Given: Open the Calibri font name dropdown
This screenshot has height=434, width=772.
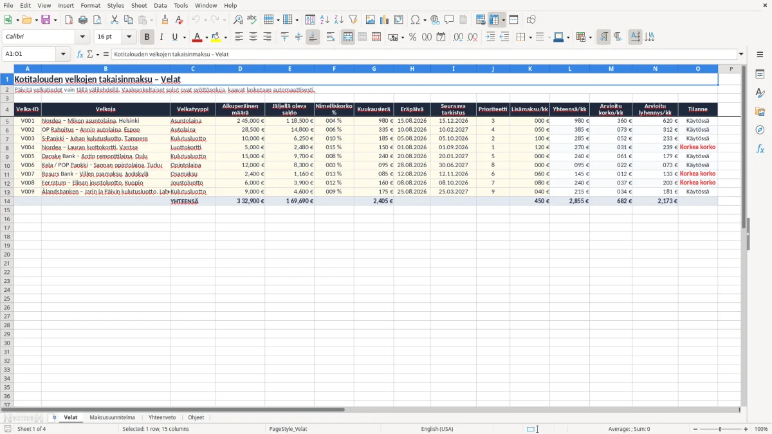Looking at the screenshot, I should point(82,37).
